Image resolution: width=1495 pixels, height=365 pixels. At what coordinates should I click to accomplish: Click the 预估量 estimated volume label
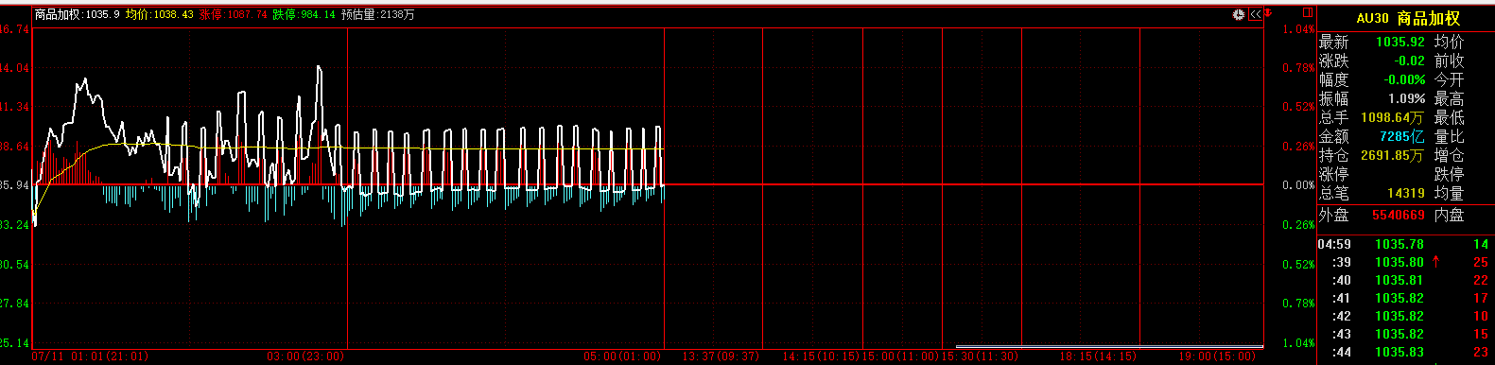pyautogui.click(x=358, y=14)
